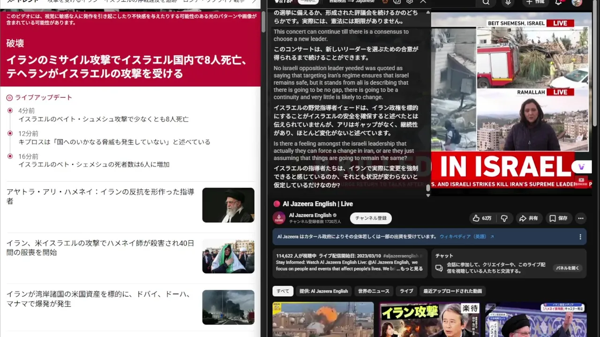Open the ハメネイ師 caster video thumbnail
Screen dimensions: 600x337
(536, 320)
